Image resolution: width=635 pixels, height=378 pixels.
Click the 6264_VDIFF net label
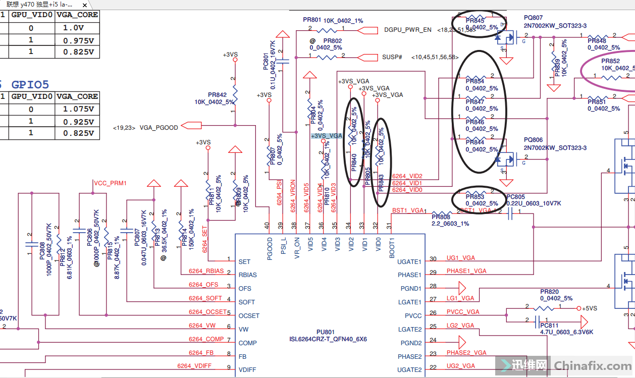(x=195, y=366)
